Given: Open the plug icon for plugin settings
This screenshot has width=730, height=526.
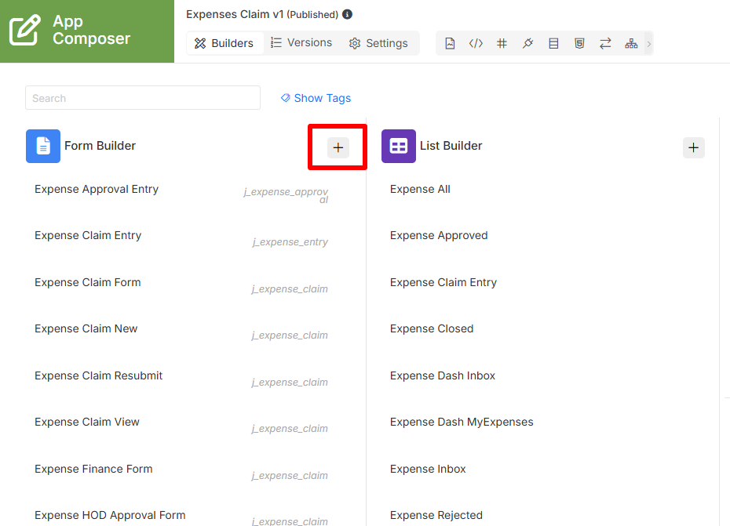Looking at the screenshot, I should pos(527,43).
